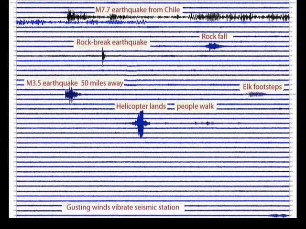Image resolution: width=306 pixels, height=229 pixels.
Task: Click "50 miles away" in the M3.5 label
Action: (102, 83)
